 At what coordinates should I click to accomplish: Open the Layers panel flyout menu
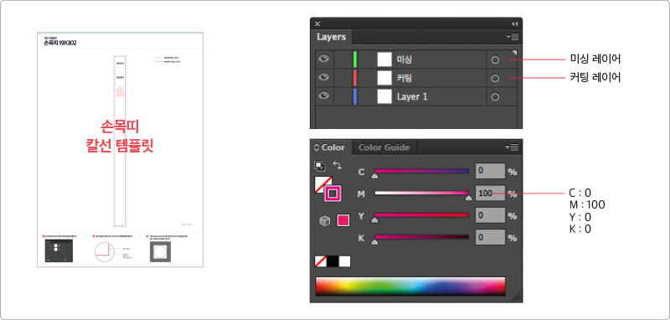tap(513, 37)
